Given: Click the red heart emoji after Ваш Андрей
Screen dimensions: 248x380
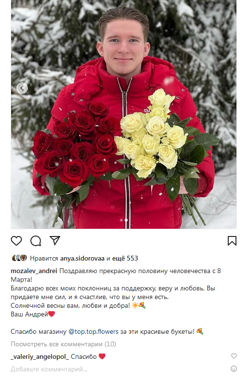Looking at the screenshot, I should (52, 314).
